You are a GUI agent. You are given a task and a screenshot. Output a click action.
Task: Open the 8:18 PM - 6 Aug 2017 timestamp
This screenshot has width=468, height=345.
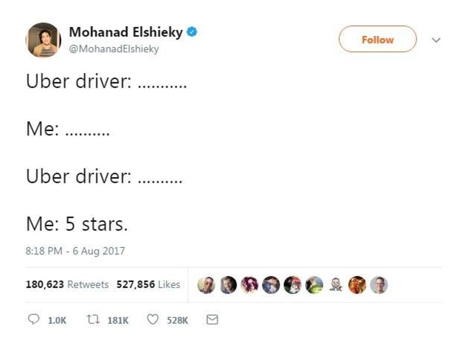75,251
